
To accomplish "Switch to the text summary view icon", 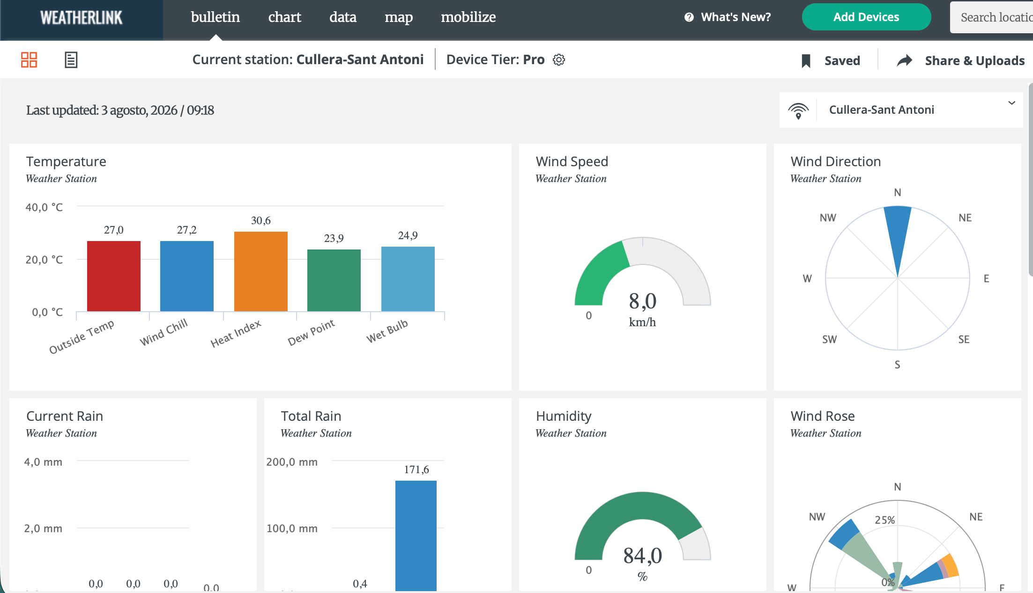I will [x=71, y=60].
